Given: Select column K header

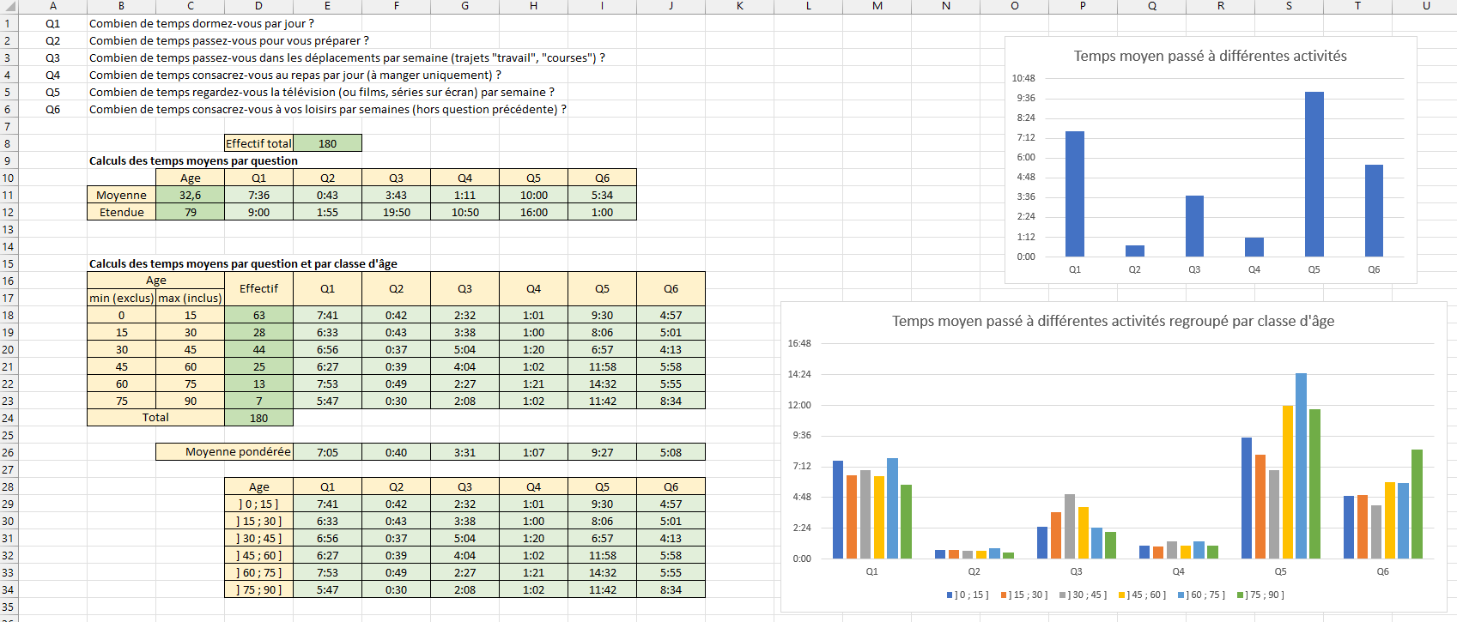Looking at the screenshot, I should click(x=739, y=6).
